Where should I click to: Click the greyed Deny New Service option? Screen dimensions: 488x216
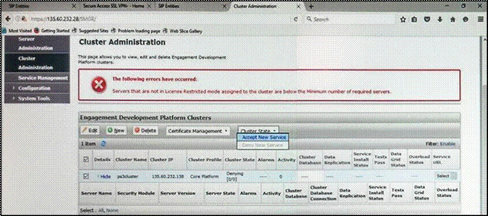263,145
